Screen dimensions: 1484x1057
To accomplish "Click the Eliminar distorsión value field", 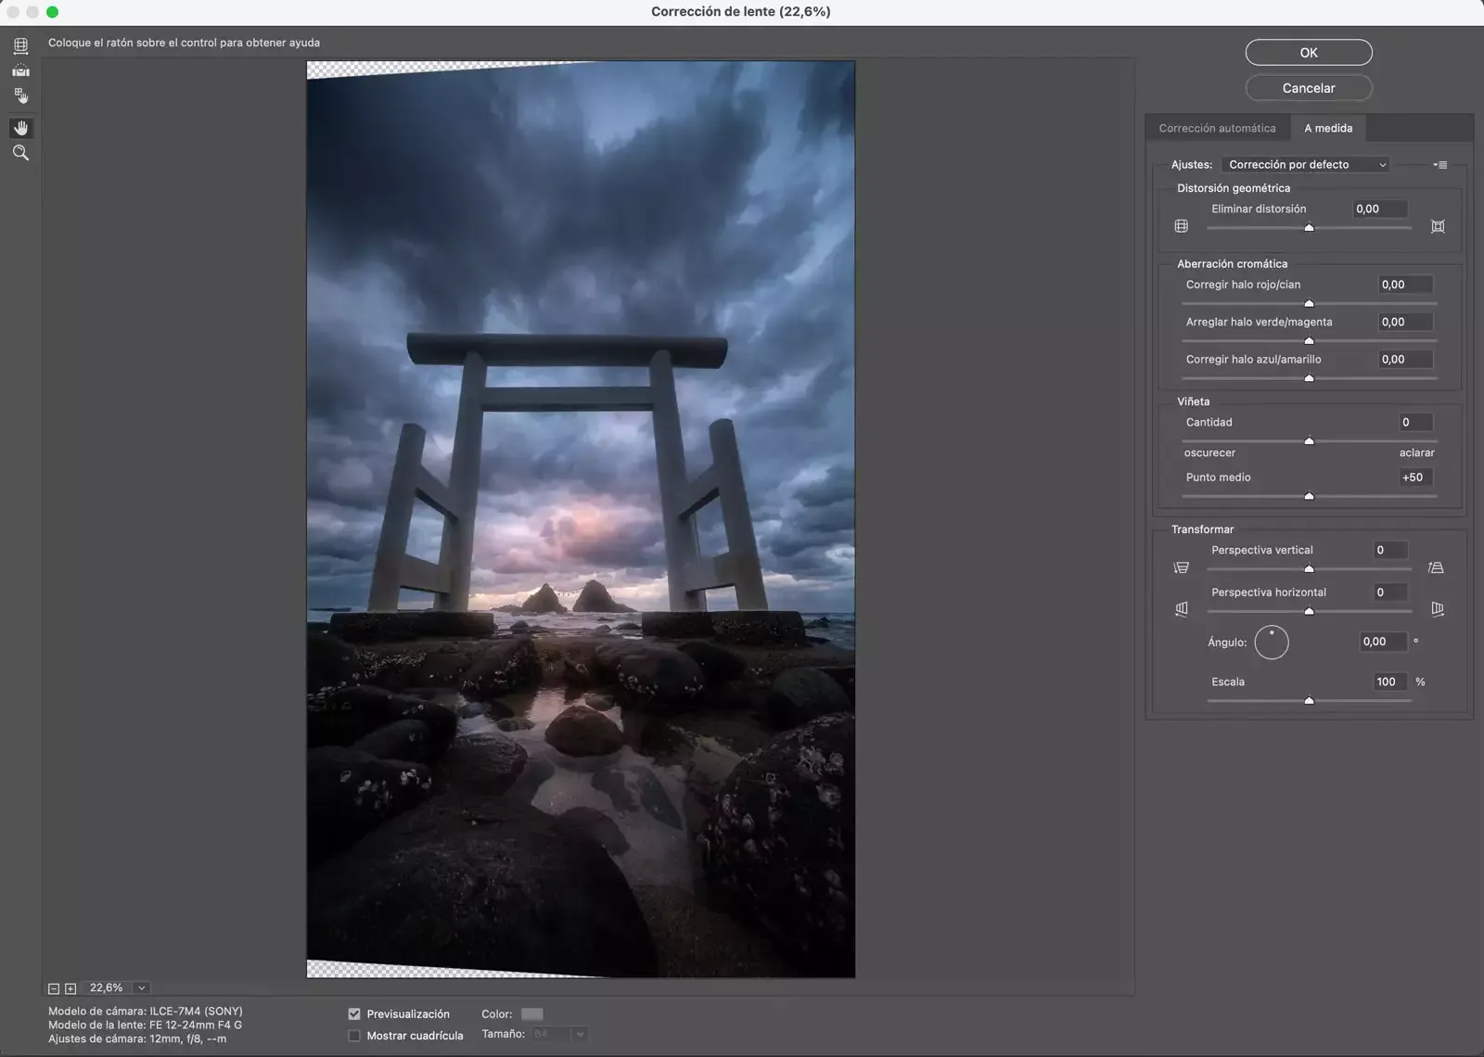I will tap(1380, 209).
